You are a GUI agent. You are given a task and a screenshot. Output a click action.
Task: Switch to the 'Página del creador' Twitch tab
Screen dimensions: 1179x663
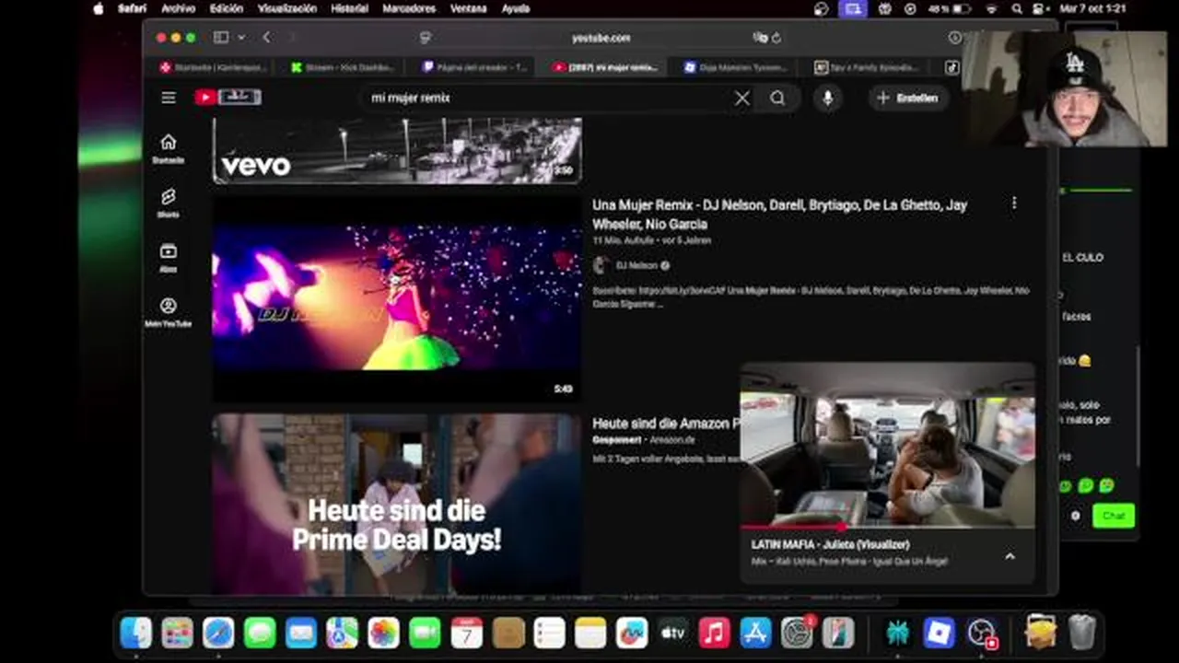(x=474, y=67)
